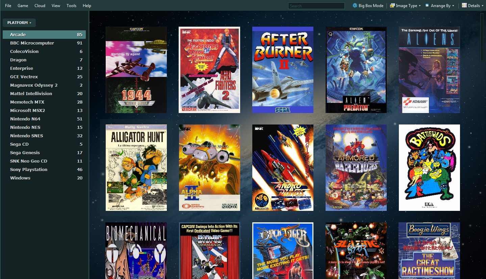Open the File menu
This screenshot has width=486, height=279.
[x=8, y=6]
